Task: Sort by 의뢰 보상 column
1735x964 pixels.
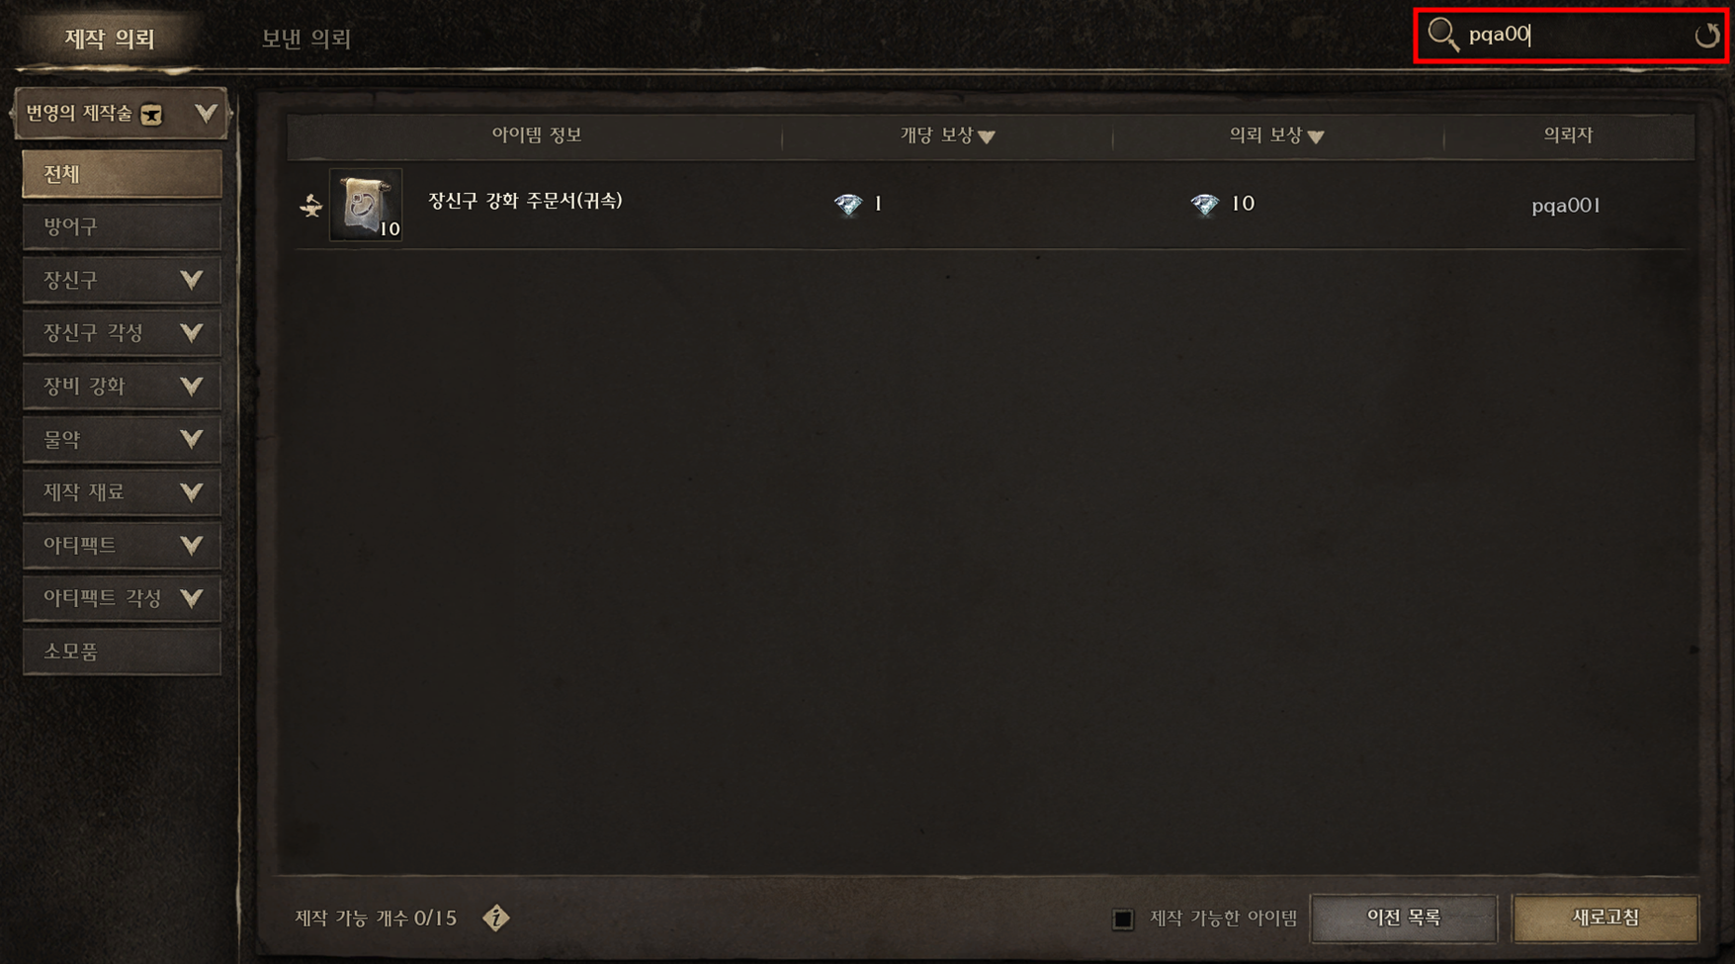Action: coord(1276,135)
